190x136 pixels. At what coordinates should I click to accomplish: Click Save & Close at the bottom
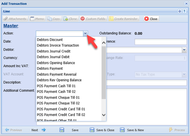[102, 130]
